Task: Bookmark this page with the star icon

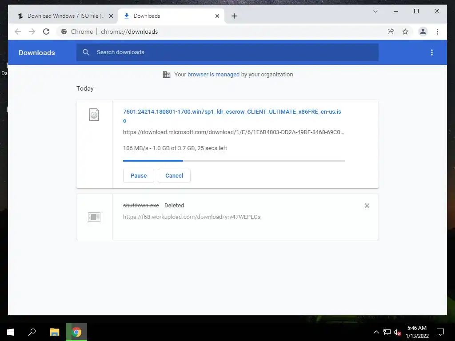Action: pyautogui.click(x=405, y=32)
